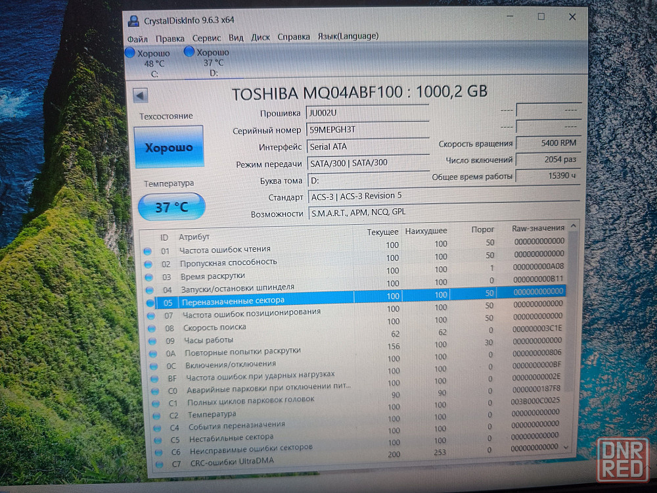Click scroll-up arrow of attribute list

point(573,226)
